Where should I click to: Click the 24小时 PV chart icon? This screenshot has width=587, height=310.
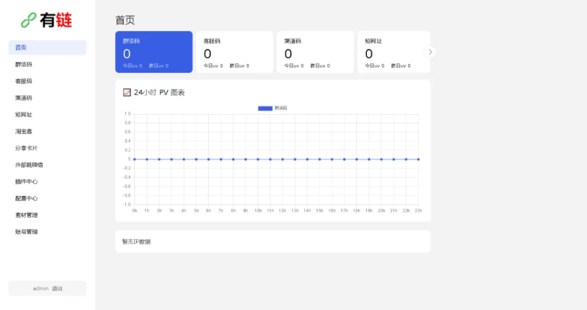(127, 93)
